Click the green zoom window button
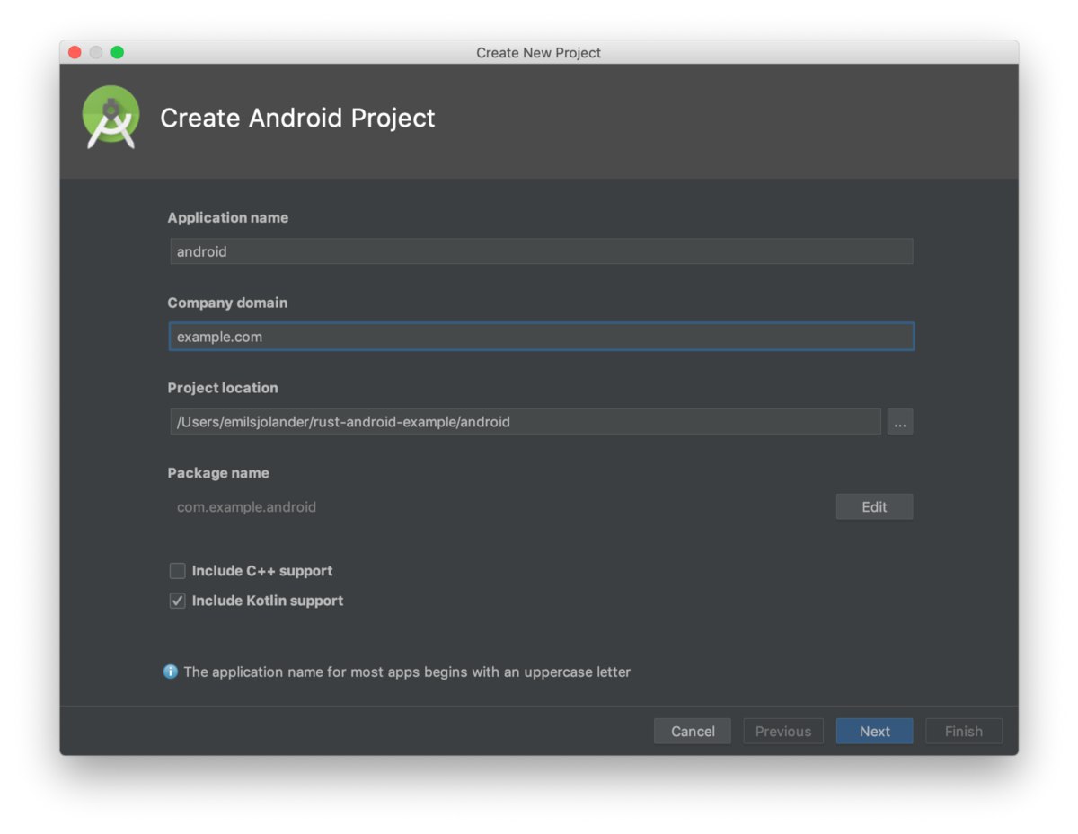1078x834 pixels. (118, 53)
